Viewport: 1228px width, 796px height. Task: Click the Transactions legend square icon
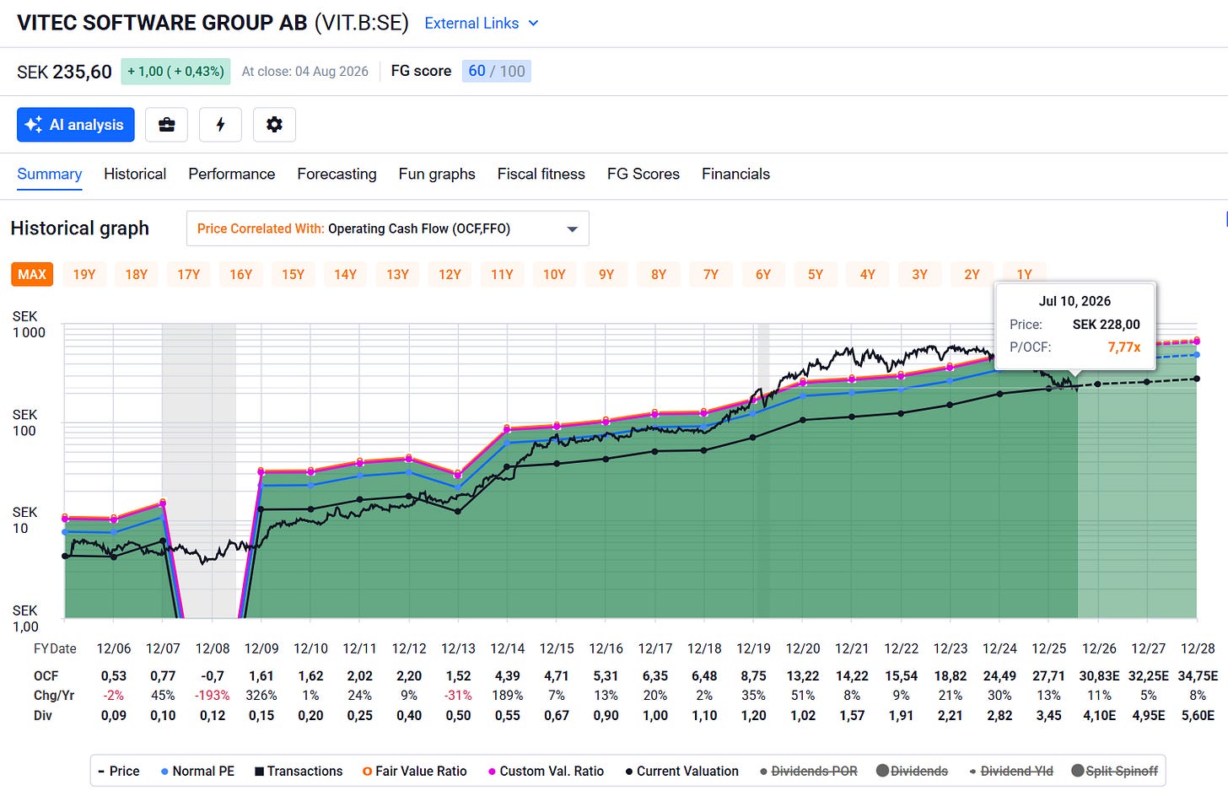click(x=259, y=772)
